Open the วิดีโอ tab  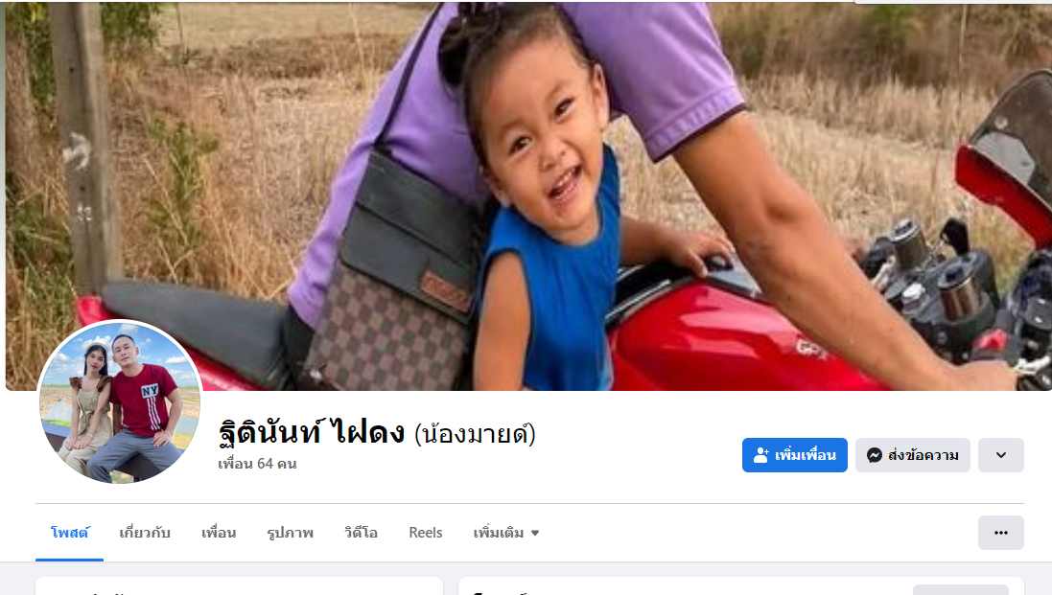click(361, 533)
